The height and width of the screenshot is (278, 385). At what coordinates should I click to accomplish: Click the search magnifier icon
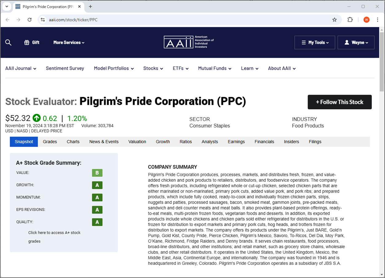click(x=8, y=43)
